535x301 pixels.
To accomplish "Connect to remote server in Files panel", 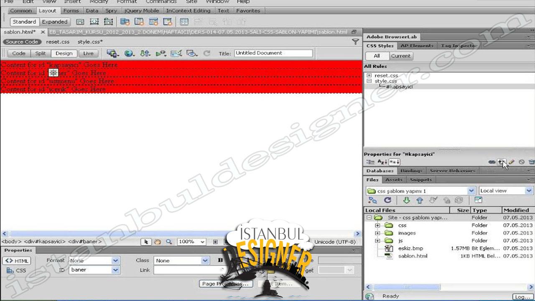I will 372,200.
